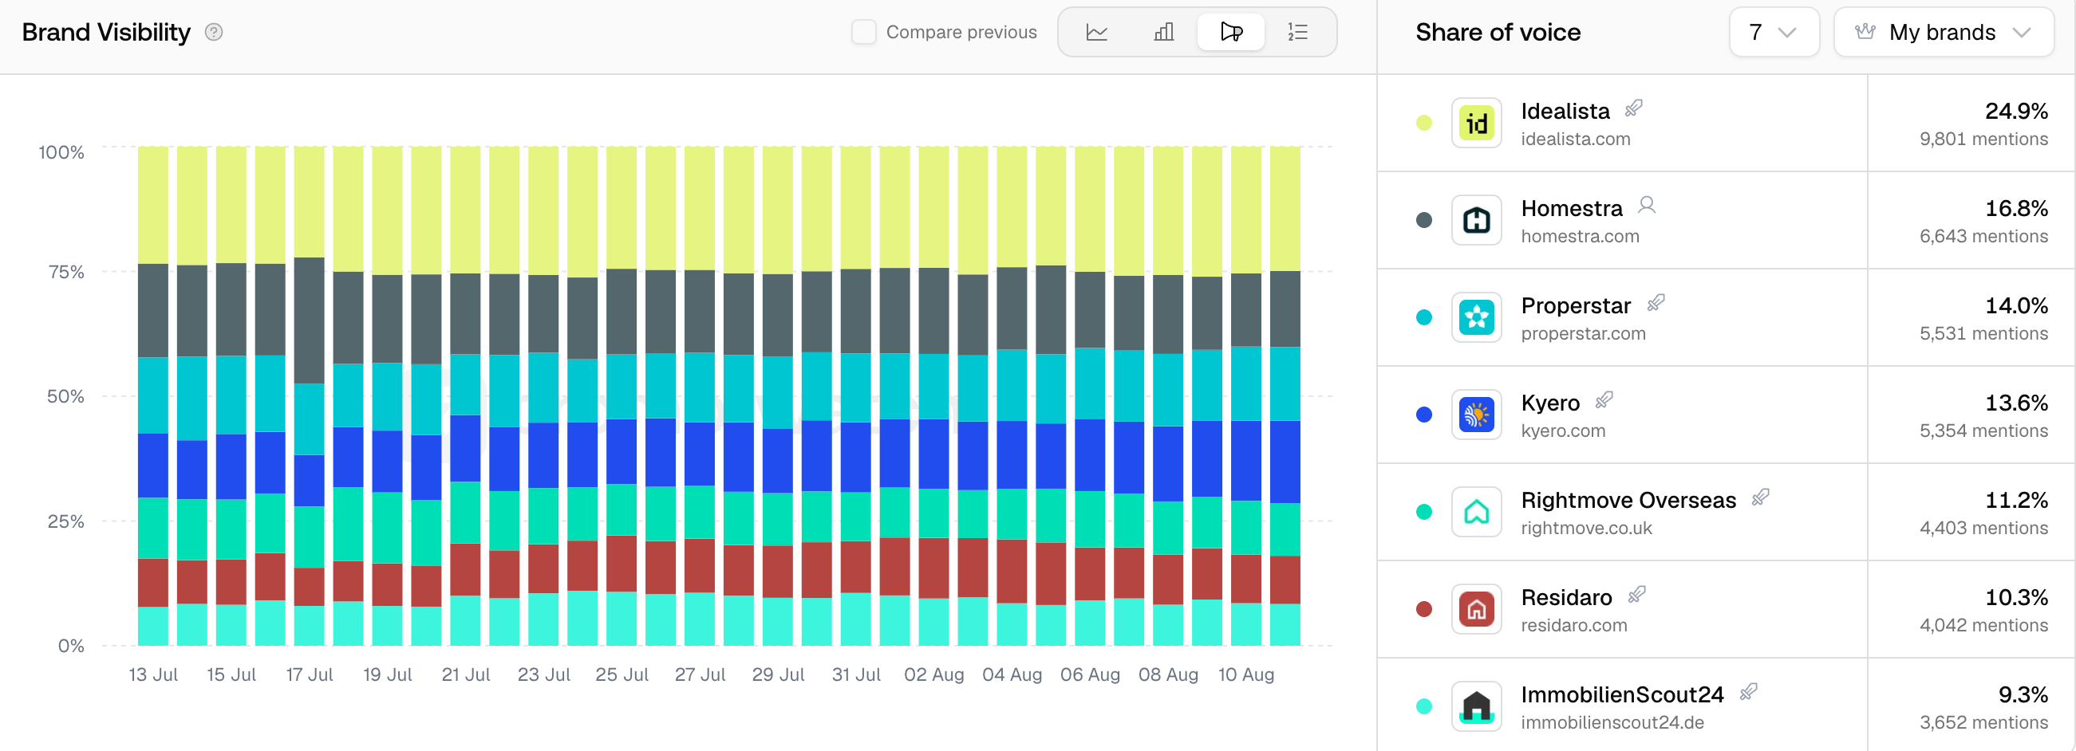Click the cyan Properstar legend dot
2076x751 pixels.
1424,318
